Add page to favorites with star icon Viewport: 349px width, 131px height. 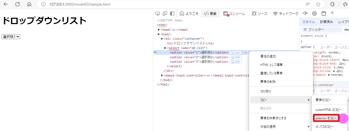pos(318,4)
